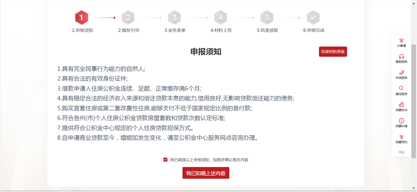The width and height of the screenshot is (417, 192).
Task: Select step 2 hexagon 情形引导
Action: click(128, 18)
